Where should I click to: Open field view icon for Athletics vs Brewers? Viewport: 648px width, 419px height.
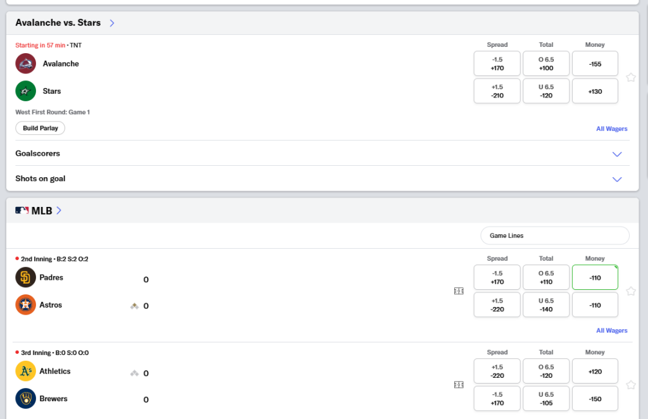(x=459, y=385)
